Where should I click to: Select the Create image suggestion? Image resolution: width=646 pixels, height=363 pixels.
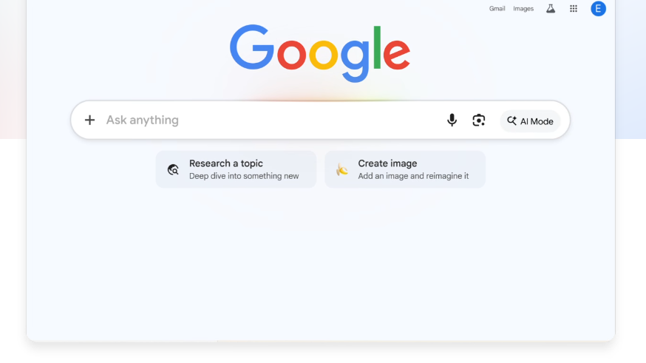tap(405, 169)
